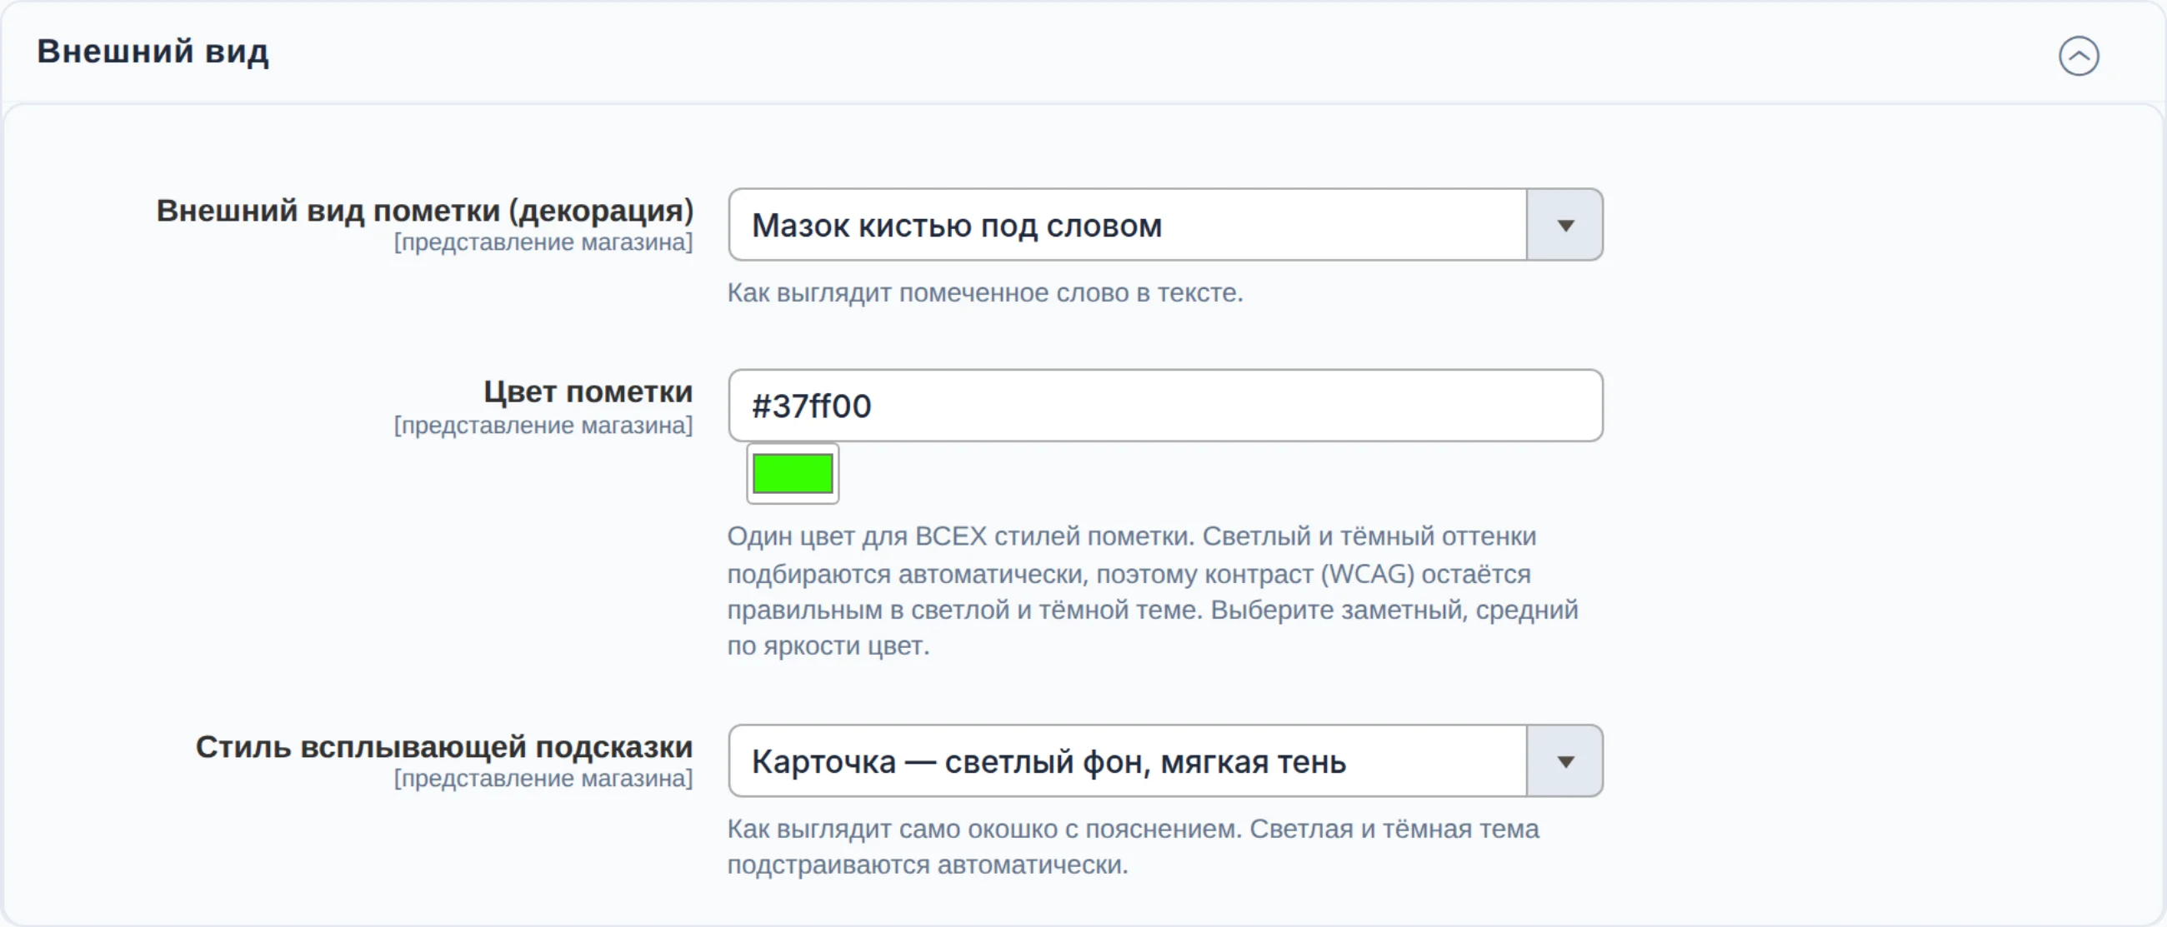Click the Внешний вид section heading
This screenshot has height=927, width=2167.
tap(153, 52)
